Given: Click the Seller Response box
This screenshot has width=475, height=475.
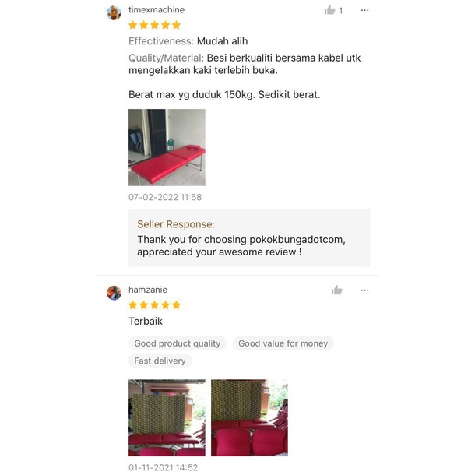Looking at the screenshot, I should click(x=249, y=237).
